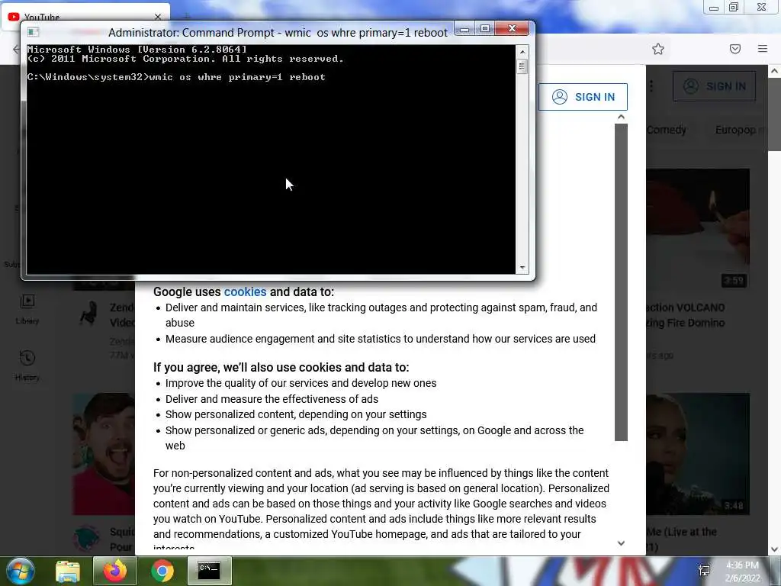Close the YouTube browser tab
The image size is (781, 586).
click(158, 17)
